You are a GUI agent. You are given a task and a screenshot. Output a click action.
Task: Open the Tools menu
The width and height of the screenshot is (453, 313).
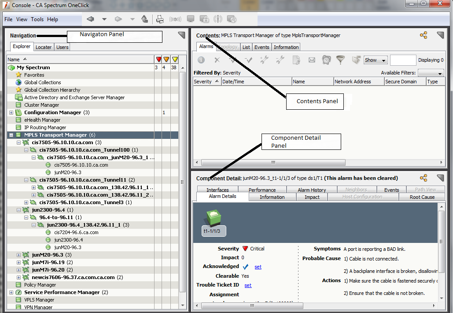pos(37,19)
